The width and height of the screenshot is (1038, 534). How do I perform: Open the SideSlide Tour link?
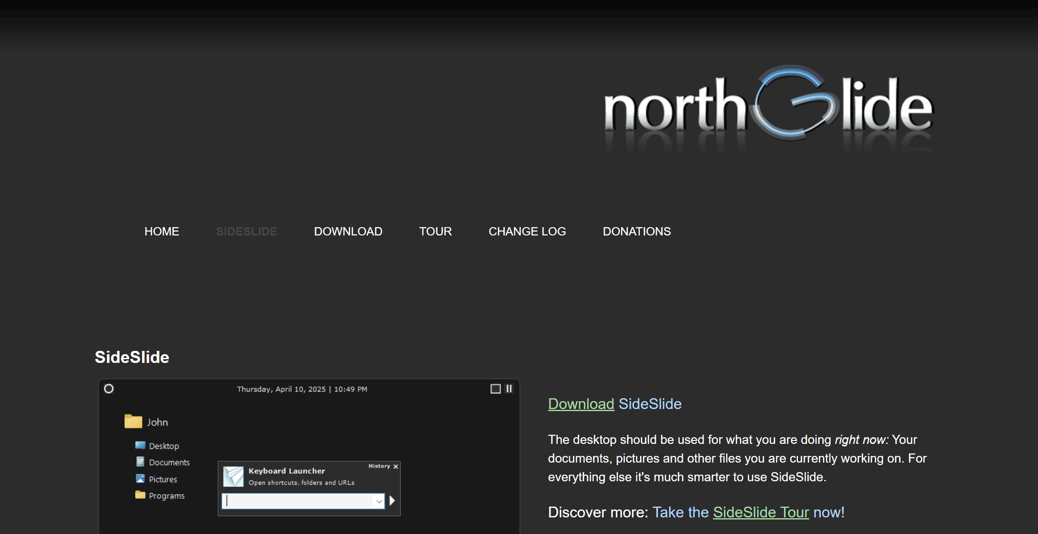point(761,512)
